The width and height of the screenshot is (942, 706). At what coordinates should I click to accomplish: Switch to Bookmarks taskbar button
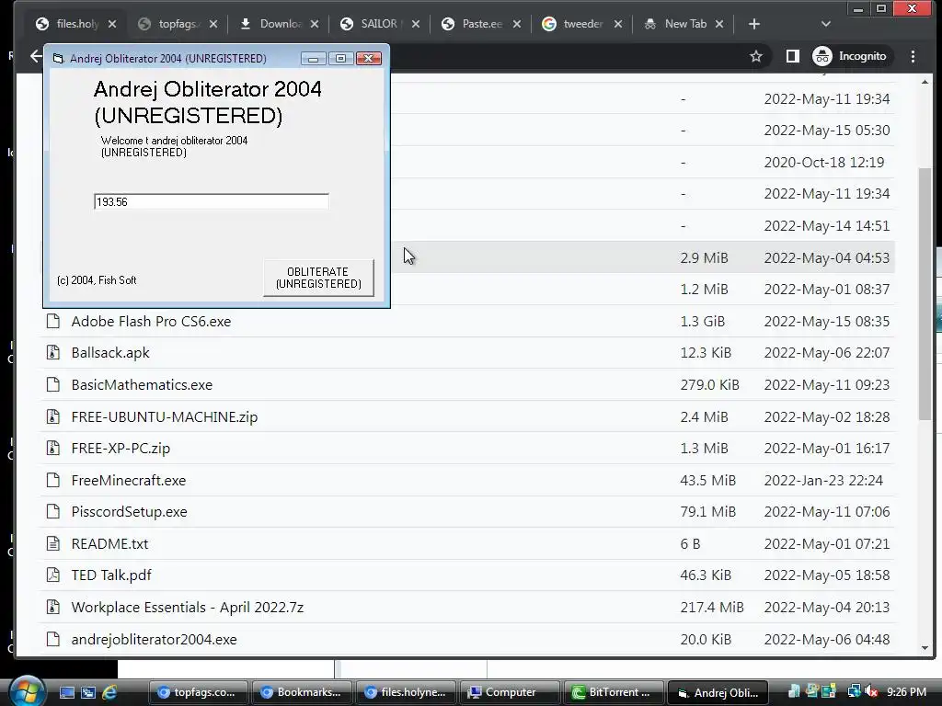click(x=302, y=692)
